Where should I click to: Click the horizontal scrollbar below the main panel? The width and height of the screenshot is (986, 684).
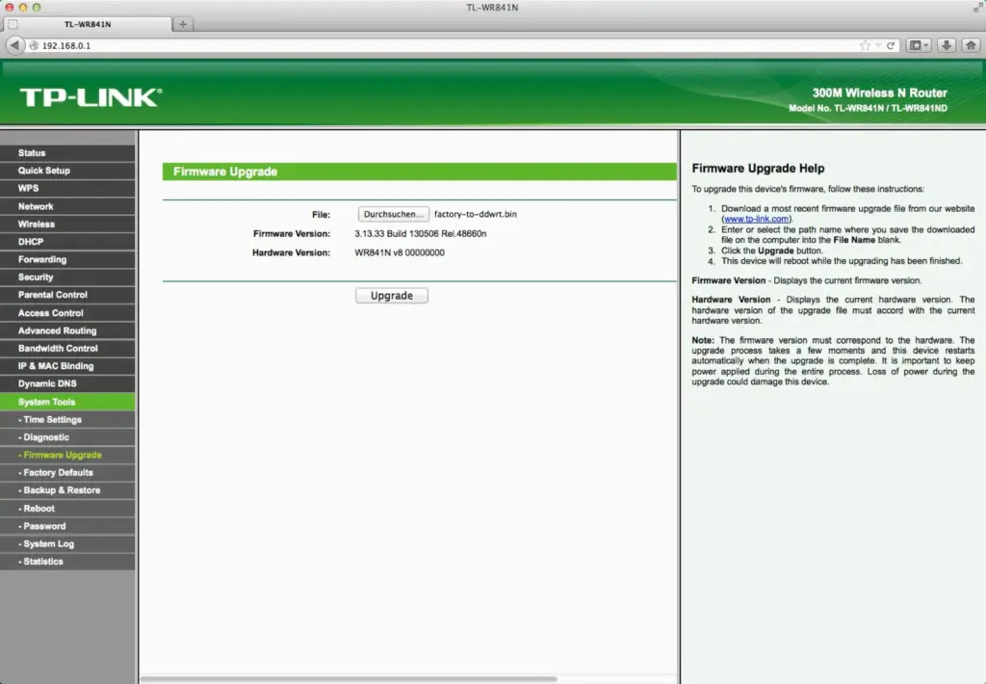click(x=408, y=678)
